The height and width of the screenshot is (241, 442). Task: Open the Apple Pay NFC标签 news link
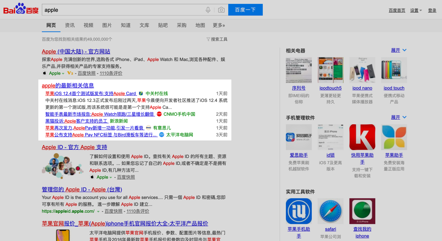click(101, 135)
